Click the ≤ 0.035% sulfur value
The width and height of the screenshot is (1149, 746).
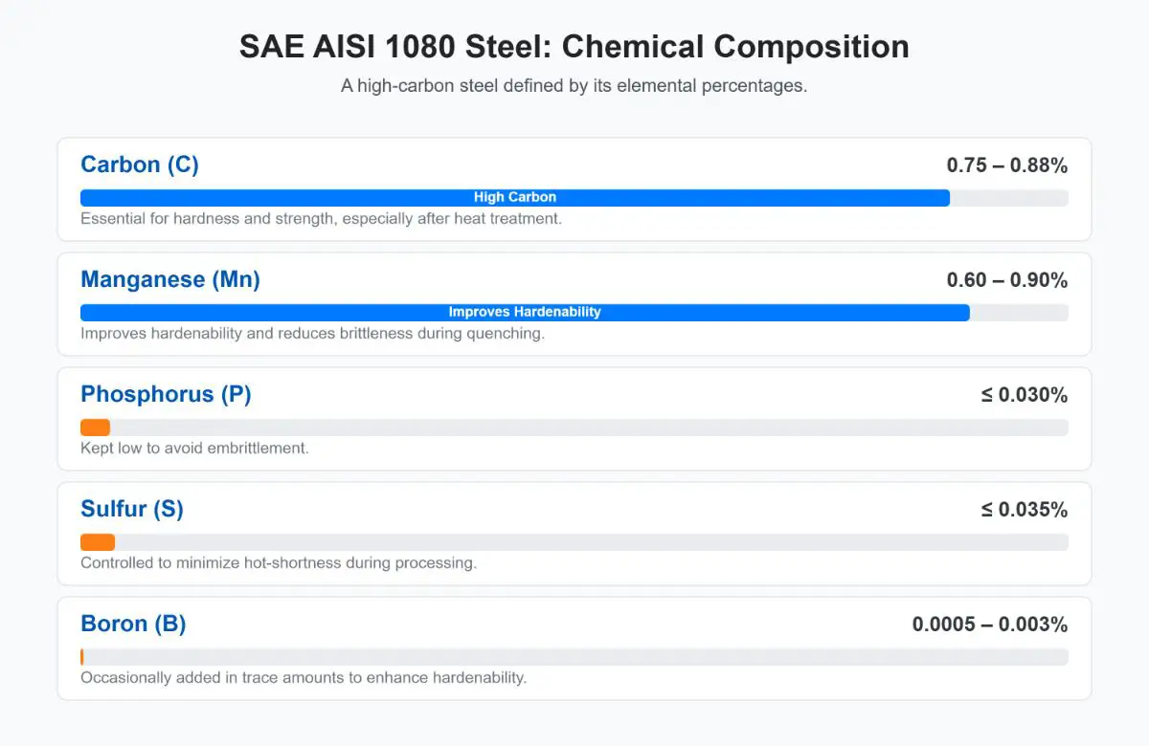(1025, 510)
